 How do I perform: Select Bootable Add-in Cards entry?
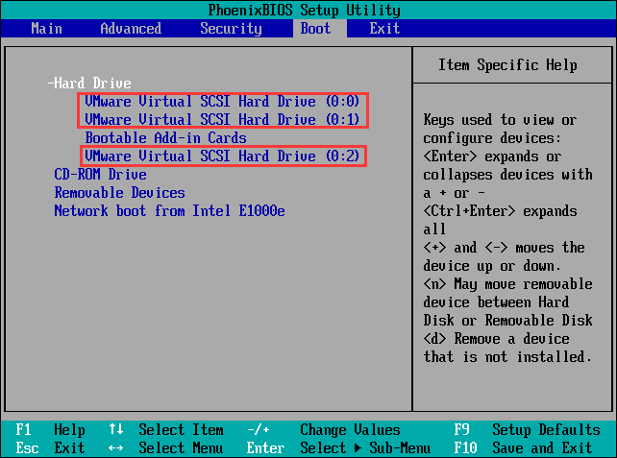(165, 138)
